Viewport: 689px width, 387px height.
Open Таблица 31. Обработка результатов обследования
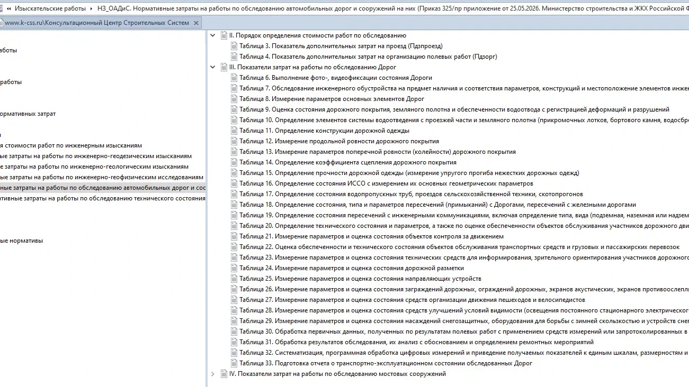point(416,342)
